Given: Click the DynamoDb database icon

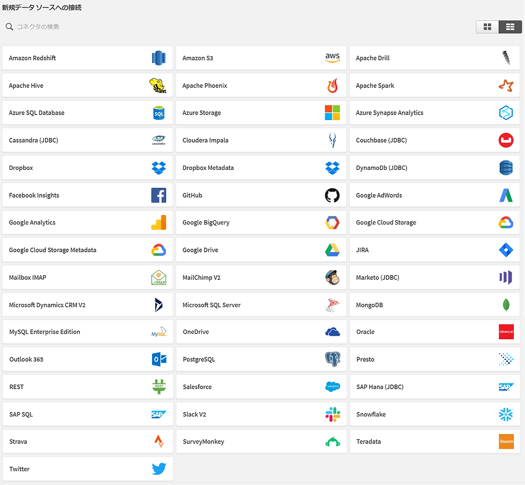Looking at the screenshot, I should point(506,167).
